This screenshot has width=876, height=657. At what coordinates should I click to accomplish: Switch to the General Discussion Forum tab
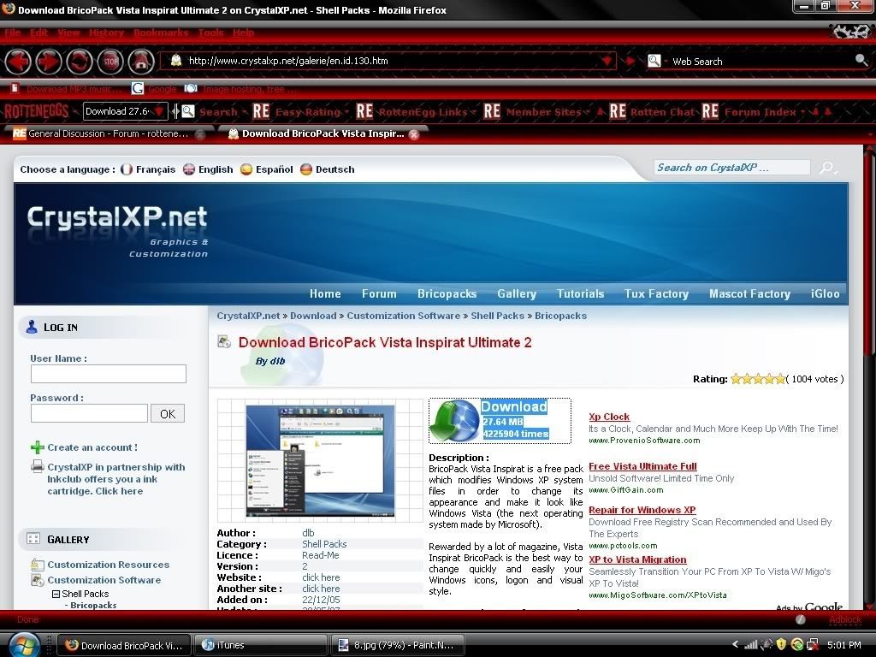click(x=108, y=133)
